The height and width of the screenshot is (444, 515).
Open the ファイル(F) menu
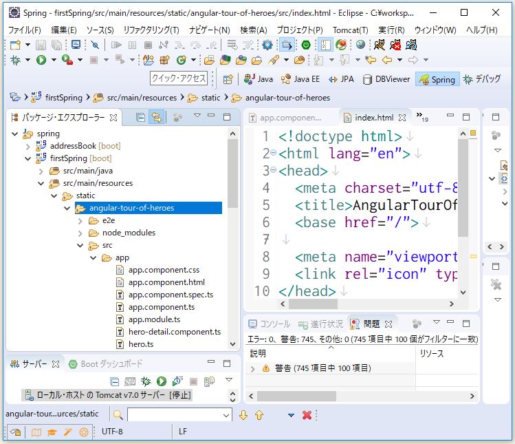point(24,30)
